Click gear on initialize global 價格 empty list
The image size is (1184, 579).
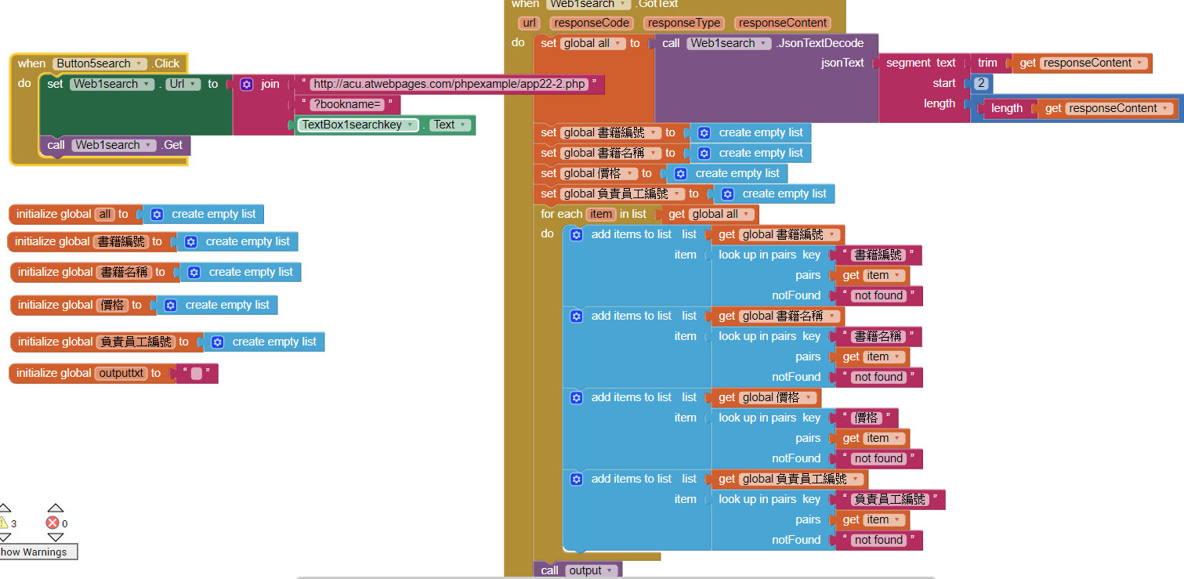point(170,305)
